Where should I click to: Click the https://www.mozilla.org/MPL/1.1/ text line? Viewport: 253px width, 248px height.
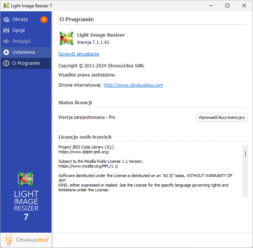click(88, 166)
